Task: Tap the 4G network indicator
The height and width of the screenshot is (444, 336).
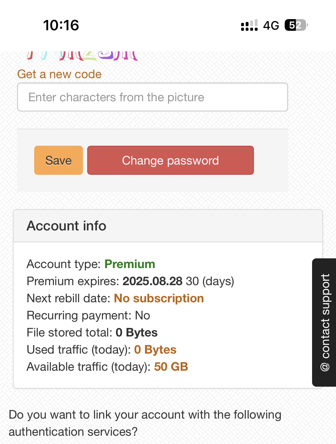Action: click(271, 25)
